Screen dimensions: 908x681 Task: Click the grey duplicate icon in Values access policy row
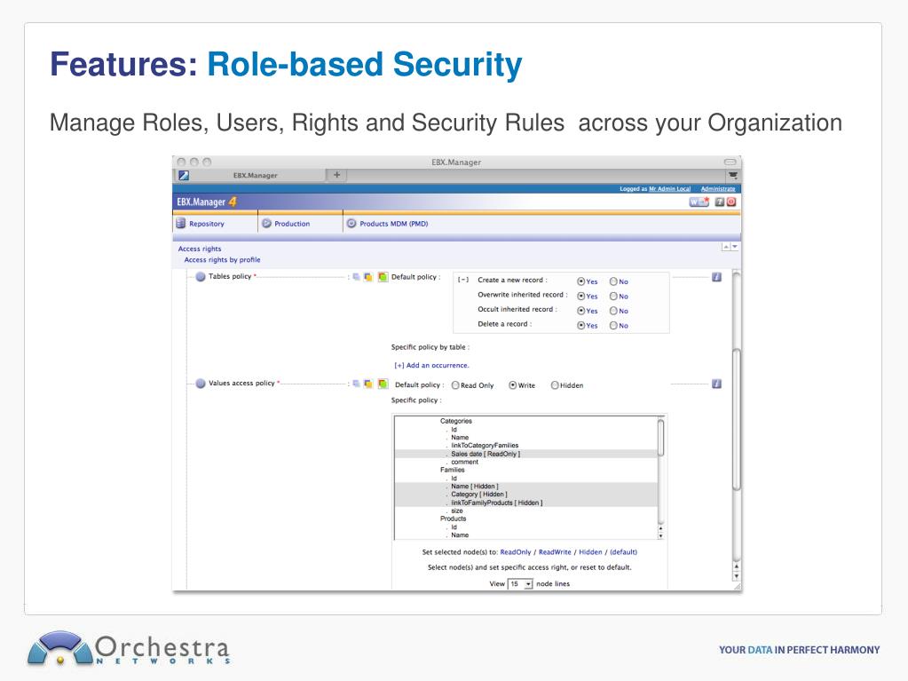pos(356,384)
